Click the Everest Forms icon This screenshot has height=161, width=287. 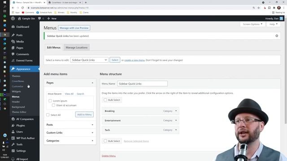pyautogui.click(x=13, y=60)
